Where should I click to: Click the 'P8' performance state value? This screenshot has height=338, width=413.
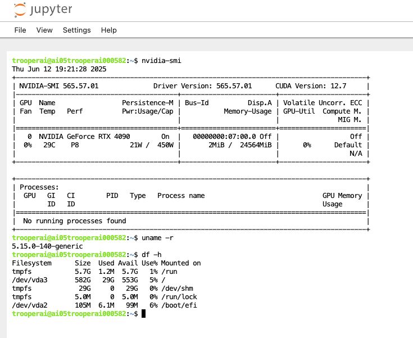point(75,145)
